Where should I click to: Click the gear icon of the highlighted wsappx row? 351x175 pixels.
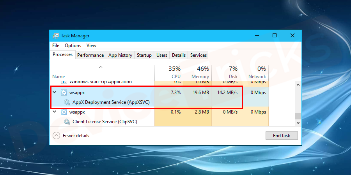64,93
